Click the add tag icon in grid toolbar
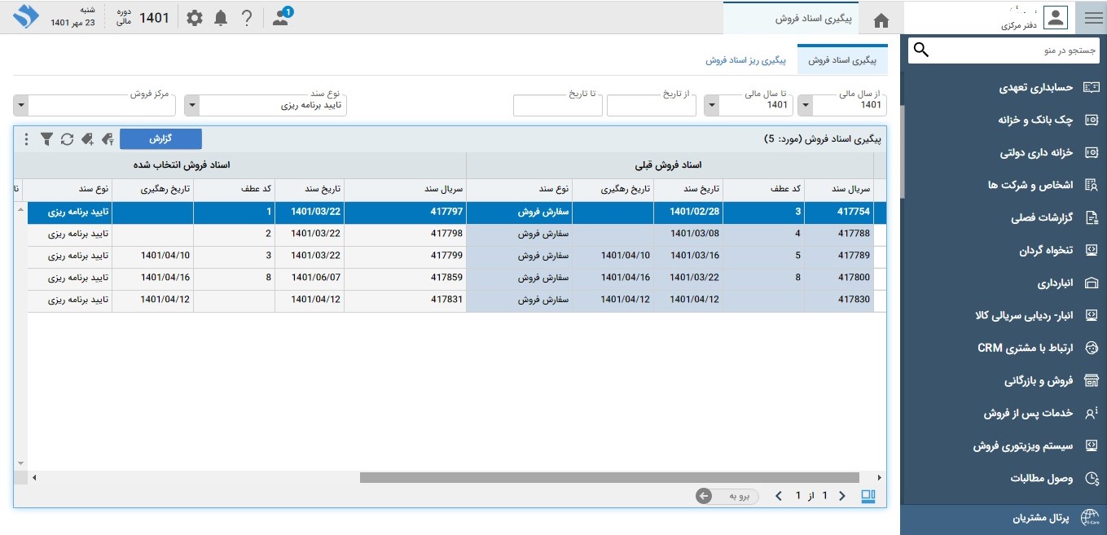 pos(88,139)
